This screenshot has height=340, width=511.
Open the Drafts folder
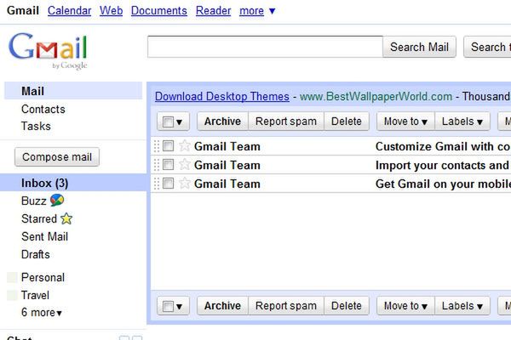(x=36, y=254)
